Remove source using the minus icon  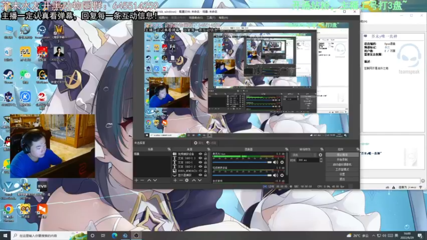181,180
